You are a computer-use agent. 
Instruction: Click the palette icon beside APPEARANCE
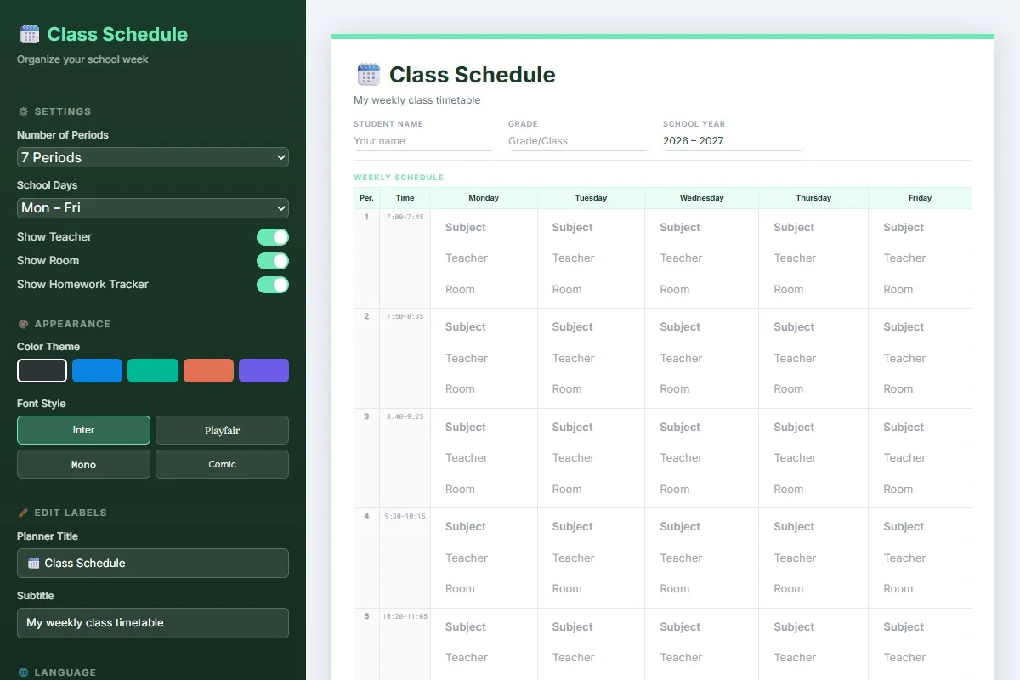coord(23,324)
